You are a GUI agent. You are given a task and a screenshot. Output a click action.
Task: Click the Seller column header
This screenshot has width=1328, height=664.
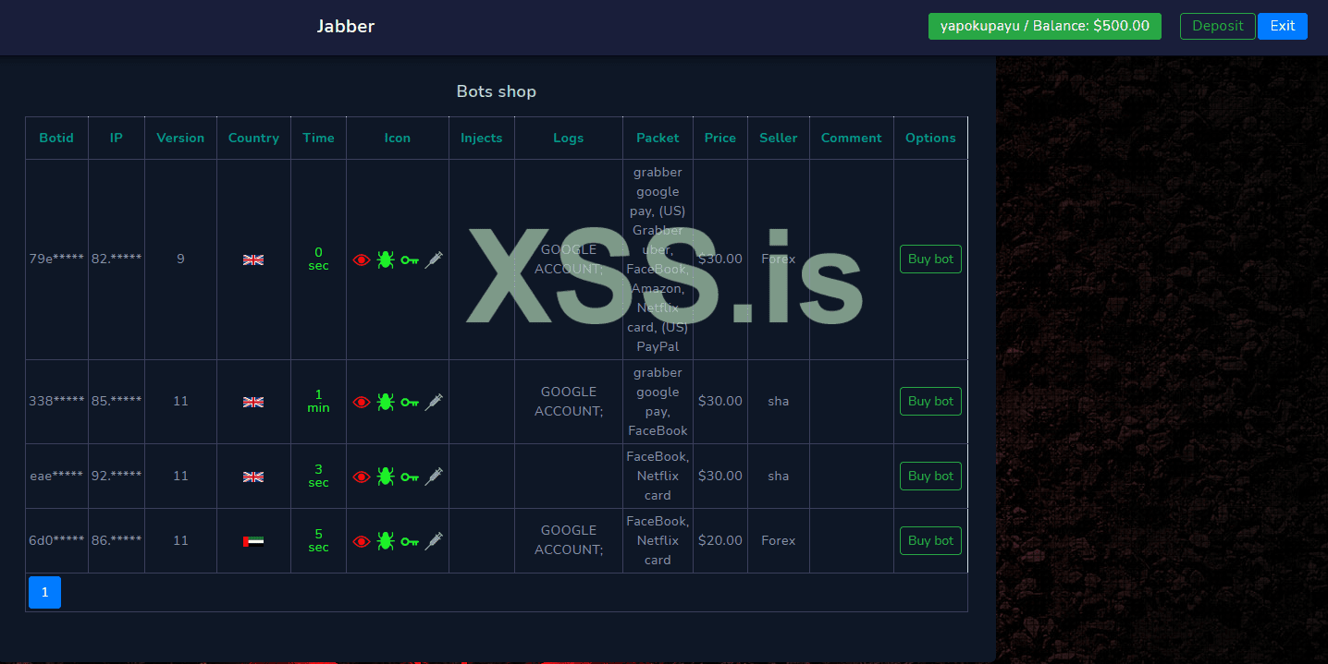pyautogui.click(x=779, y=138)
